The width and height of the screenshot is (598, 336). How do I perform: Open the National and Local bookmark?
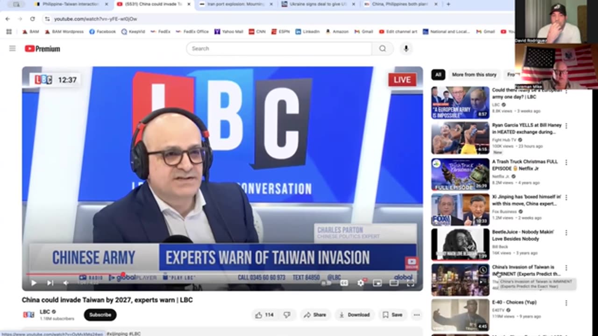pos(446,32)
